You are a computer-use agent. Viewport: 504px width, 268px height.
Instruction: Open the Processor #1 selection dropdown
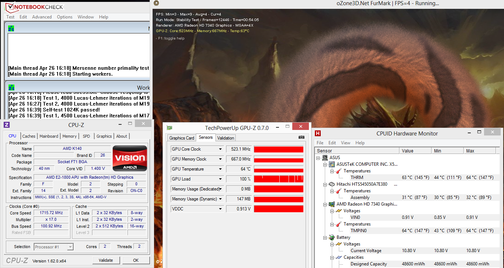coord(70,247)
